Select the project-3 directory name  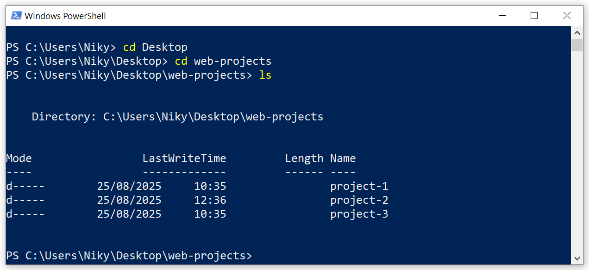coord(359,213)
